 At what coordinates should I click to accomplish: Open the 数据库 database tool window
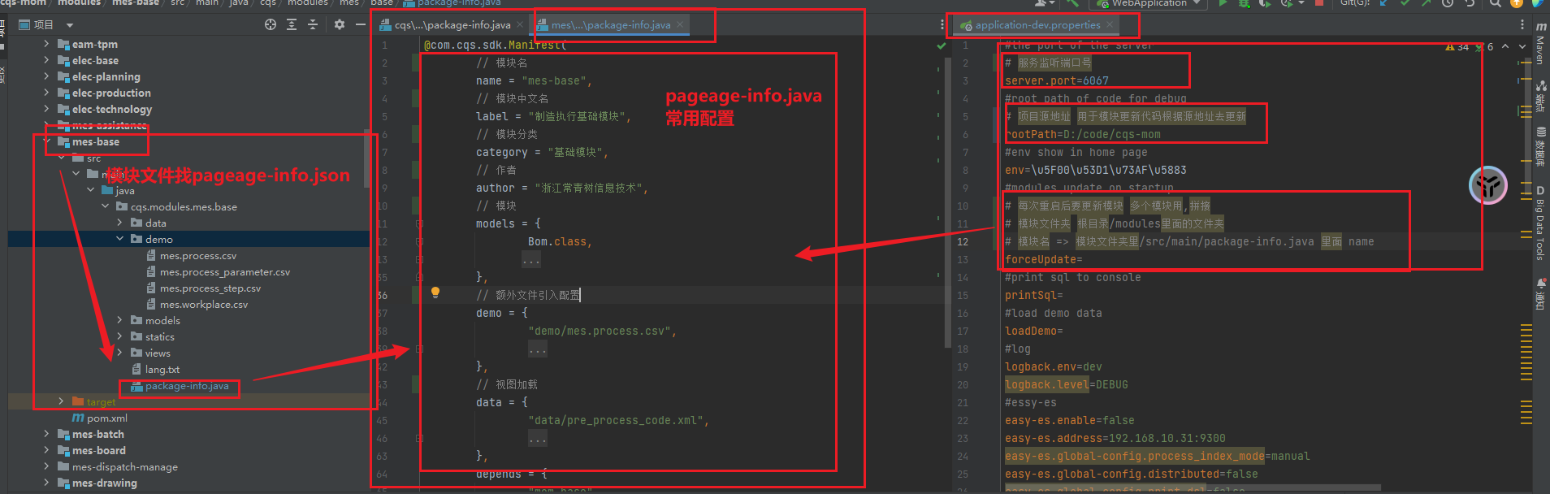1540,146
